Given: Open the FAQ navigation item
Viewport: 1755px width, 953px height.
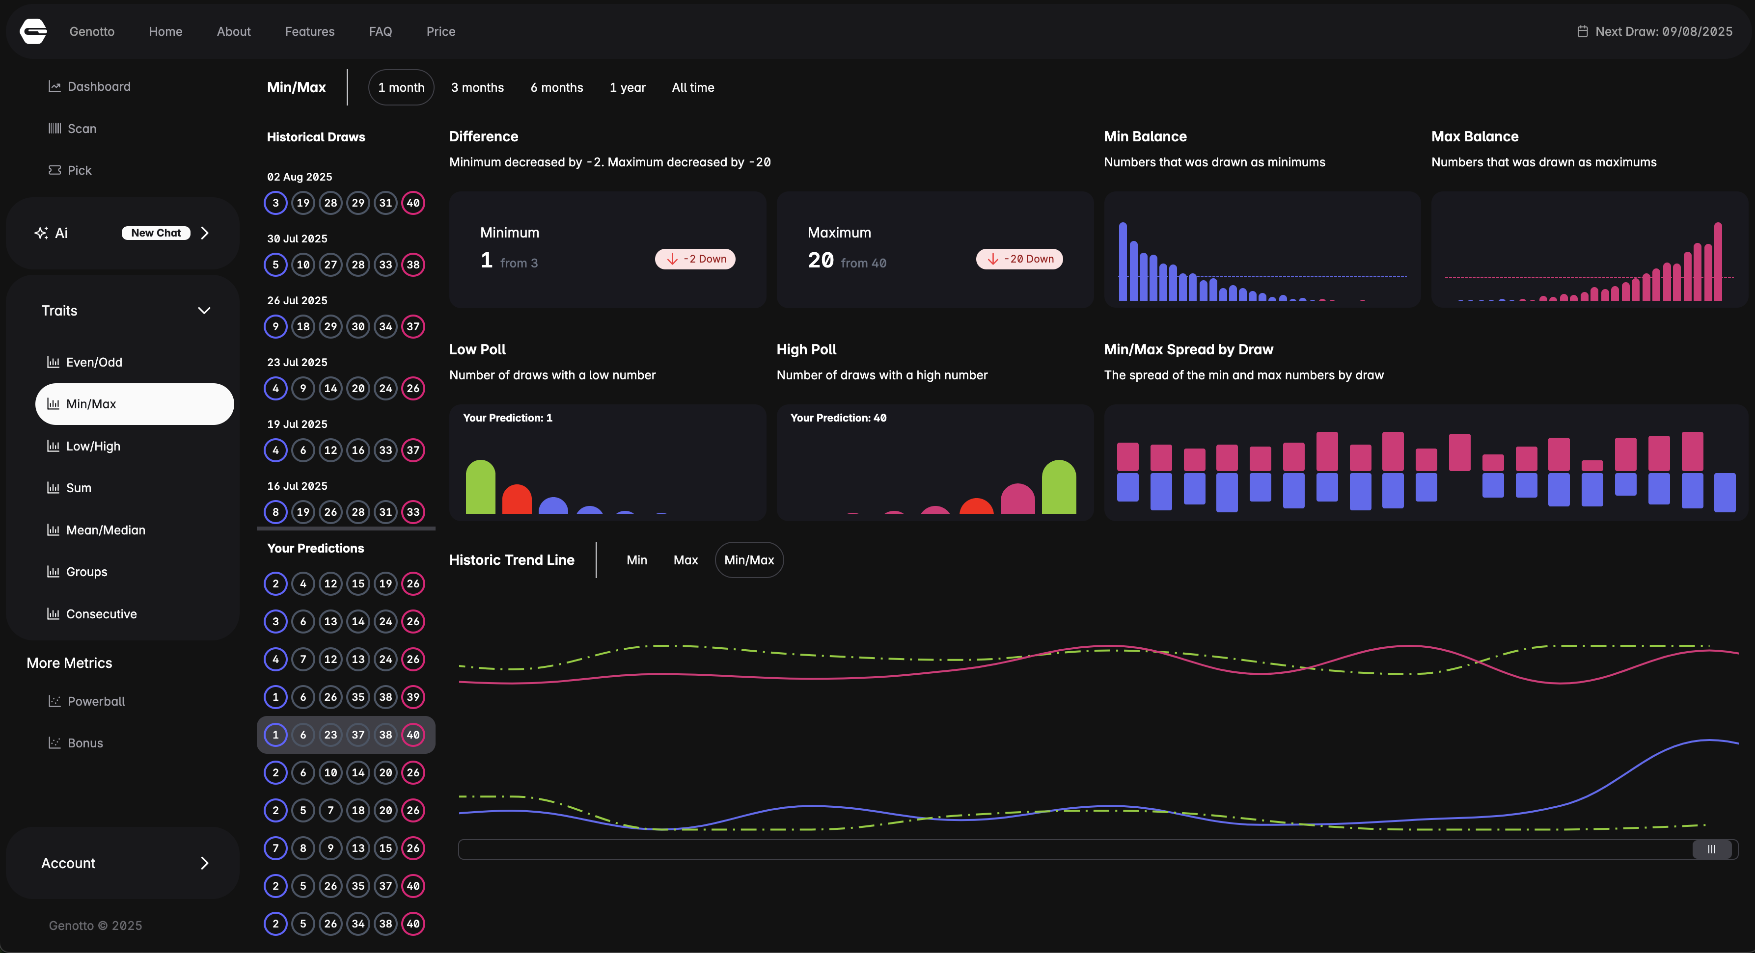Looking at the screenshot, I should click(380, 31).
